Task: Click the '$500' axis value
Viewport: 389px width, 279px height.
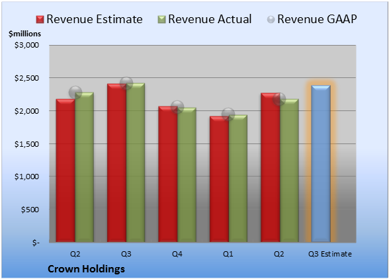Action: (30, 210)
